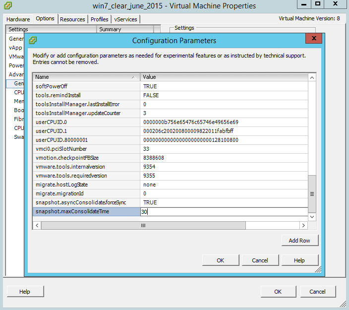Click value 9355
349x310 pixels.
(149, 176)
